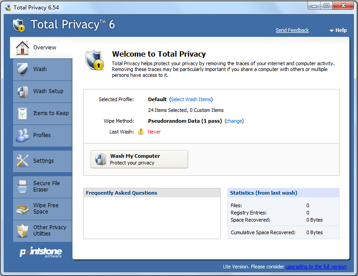Click the Secure File Eraser shredder icon
The image size is (358, 276).
pyautogui.click(x=23, y=187)
